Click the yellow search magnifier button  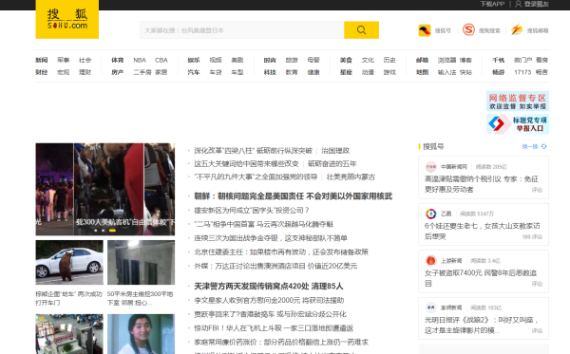(x=361, y=29)
